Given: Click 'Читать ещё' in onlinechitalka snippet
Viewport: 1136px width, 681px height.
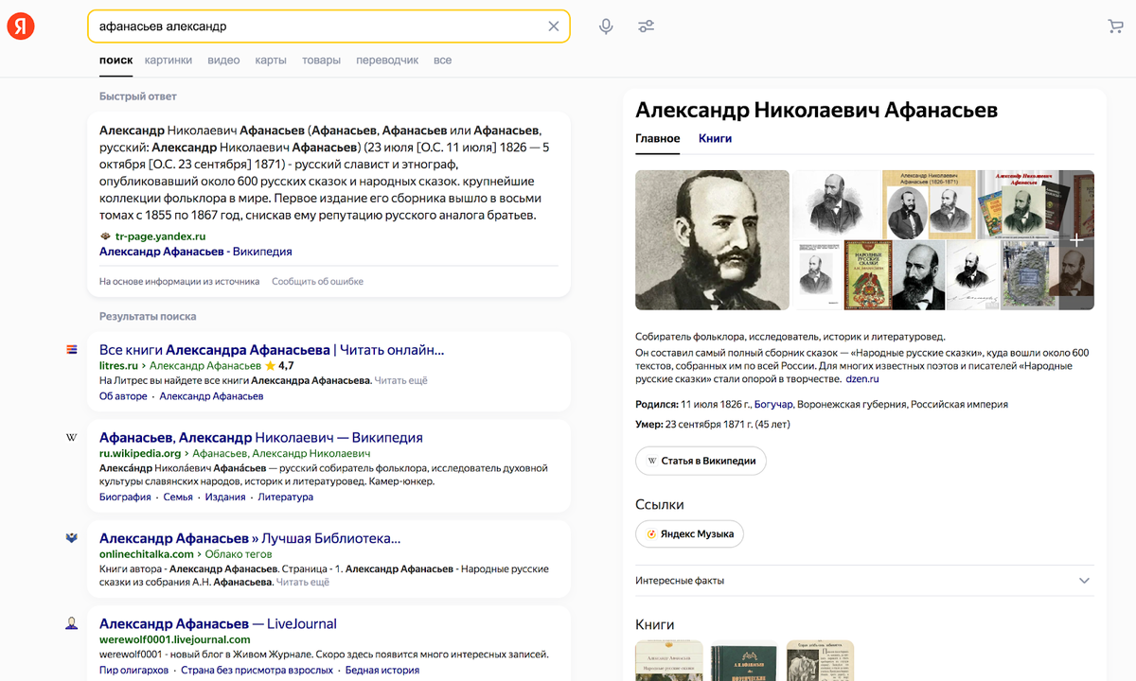Looking at the screenshot, I should (x=303, y=583).
